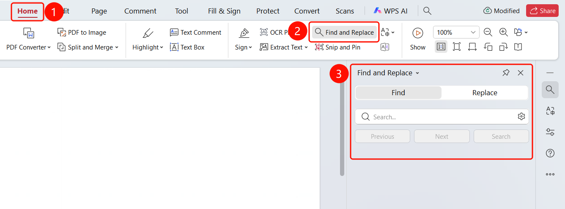Open the Tool tab
The height and width of the screenshot is (209, 565).
pos(182,11)
